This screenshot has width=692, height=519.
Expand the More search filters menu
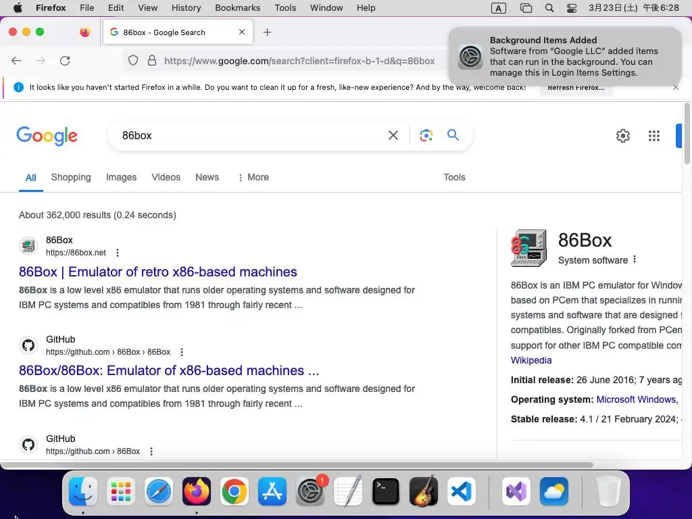[x=253, y=178]
